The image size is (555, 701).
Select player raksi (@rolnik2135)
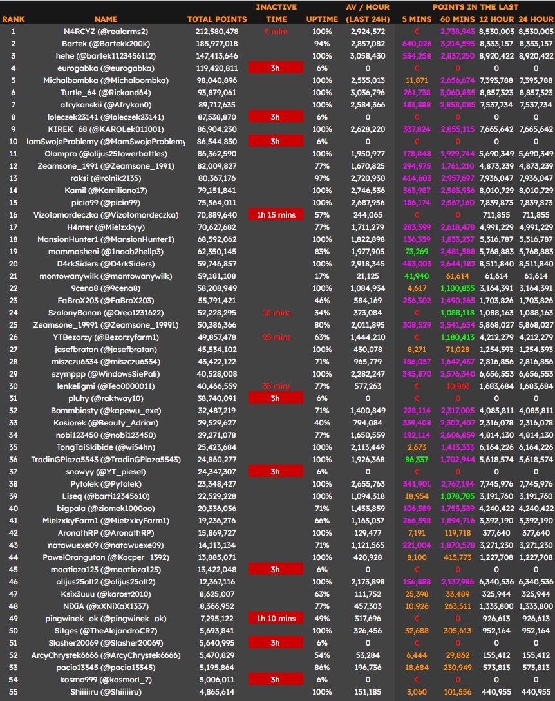pos(106,178)
